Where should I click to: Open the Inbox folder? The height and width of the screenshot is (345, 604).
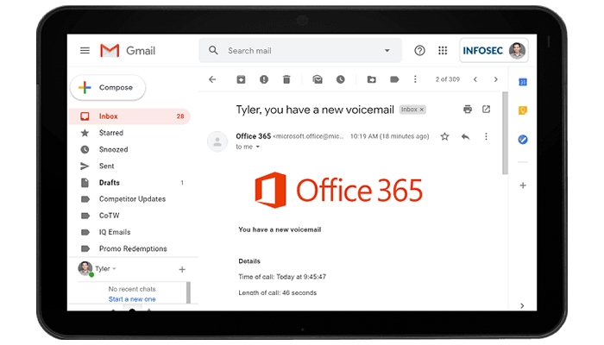pos(129,116)
